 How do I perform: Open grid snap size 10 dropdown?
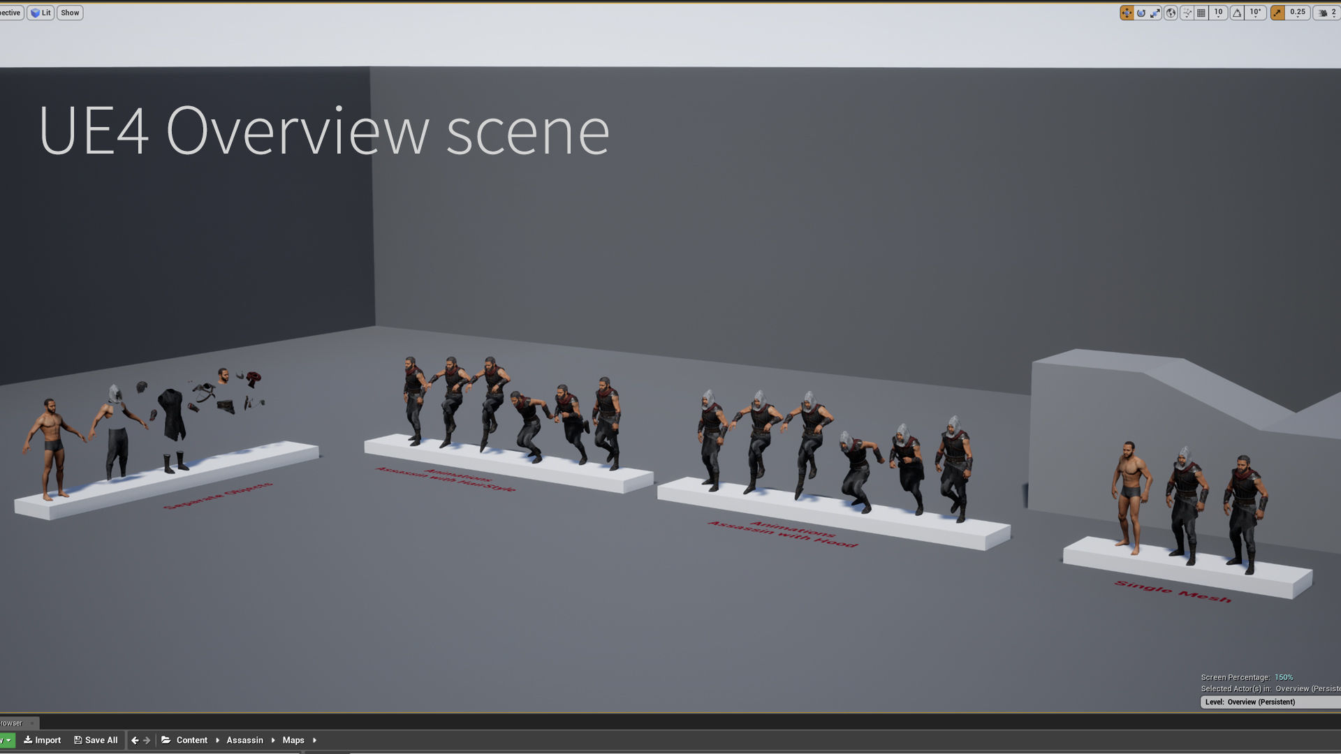click(x=1219, y=13)
